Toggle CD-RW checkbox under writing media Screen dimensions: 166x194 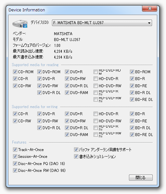pos(15,121)
